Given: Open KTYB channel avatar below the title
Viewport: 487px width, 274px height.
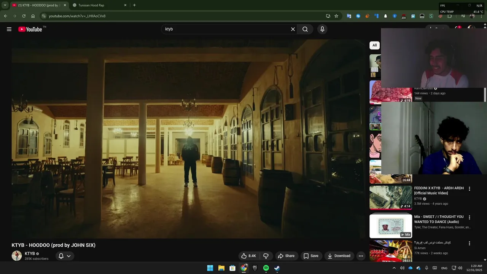Looking at the screenshot, I should [x=17, y=256].
